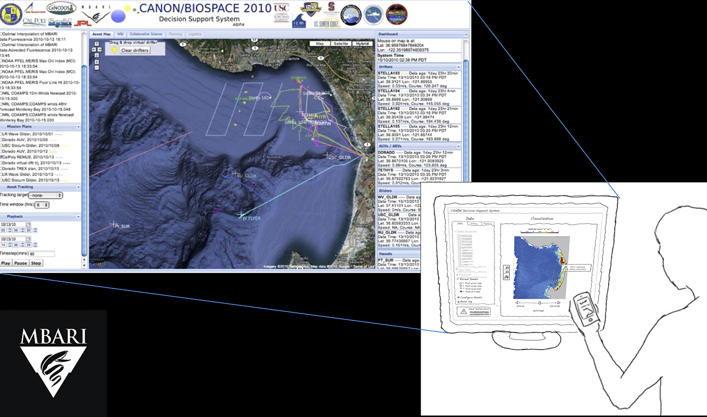Open the Planning tab
Screen dimensions: 707x417
175,34
